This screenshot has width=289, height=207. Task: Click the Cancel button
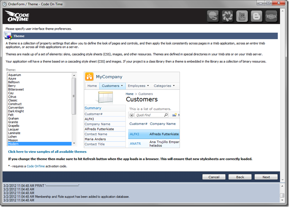click(x=214, y=177)
